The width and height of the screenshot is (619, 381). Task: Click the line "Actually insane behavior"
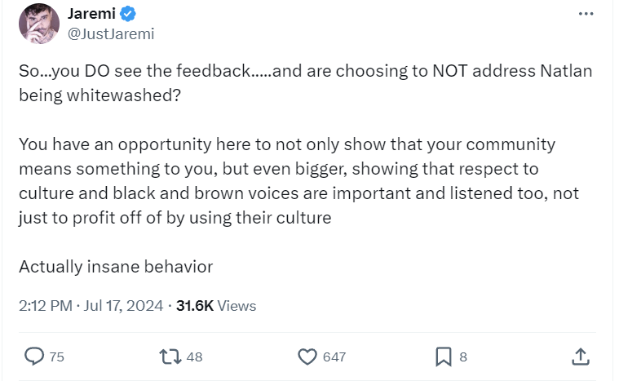click(116, 267)
